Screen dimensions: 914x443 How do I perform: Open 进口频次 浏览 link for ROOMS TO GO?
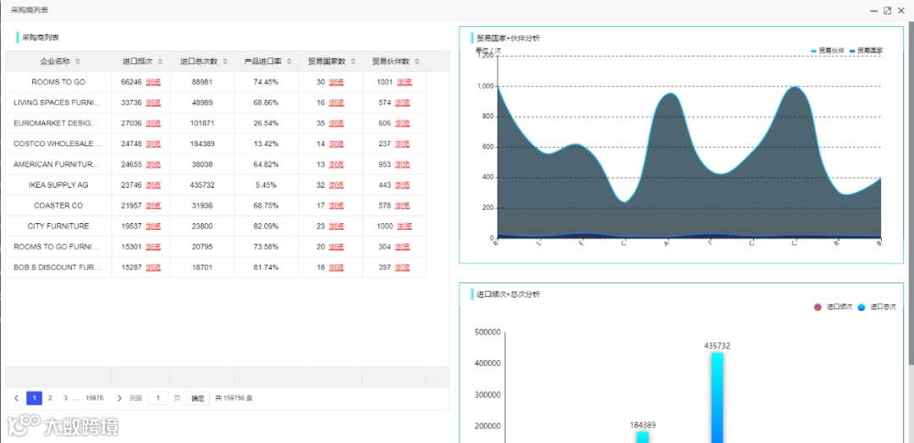click(x=153, y=82)
